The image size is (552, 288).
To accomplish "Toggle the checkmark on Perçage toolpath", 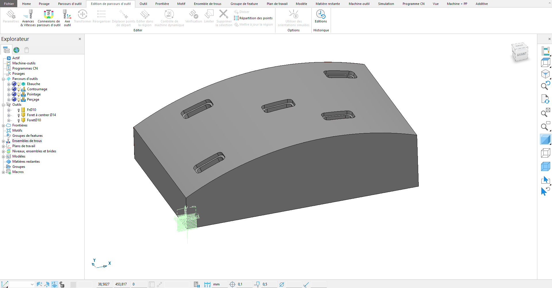I will pyautogui.click(x=14, y=99).
